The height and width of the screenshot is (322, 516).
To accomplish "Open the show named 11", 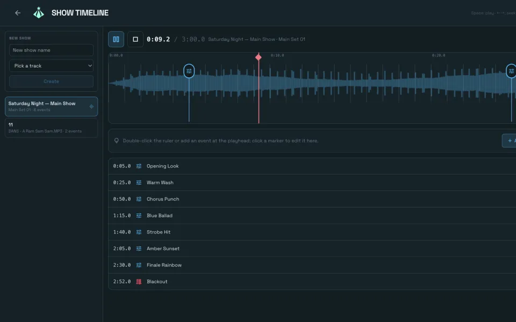I will 52,128.
